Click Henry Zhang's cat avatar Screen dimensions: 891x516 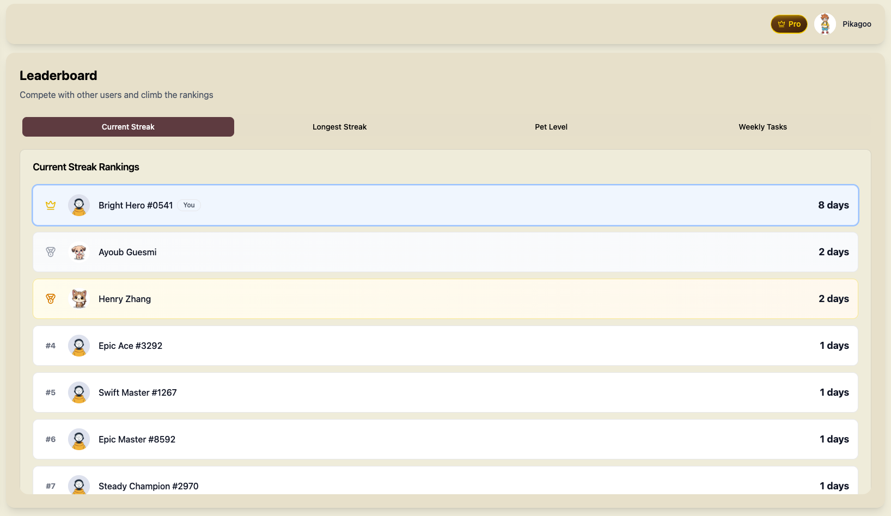(x=79, y=299)
